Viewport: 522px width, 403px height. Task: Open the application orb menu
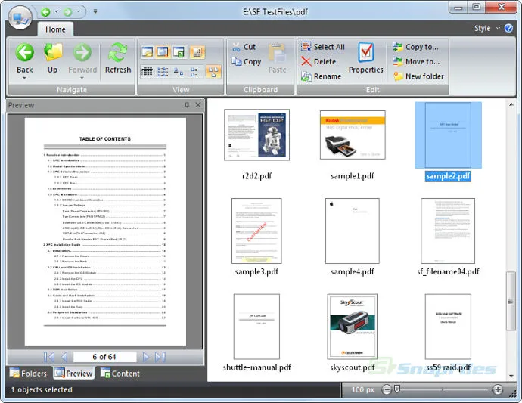coord(20,17)
